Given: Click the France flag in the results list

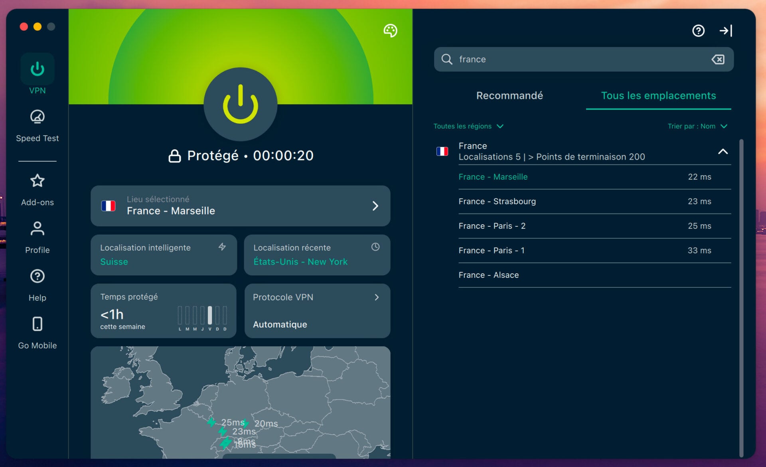Looking at the screenshot, I should pos(442,151).
